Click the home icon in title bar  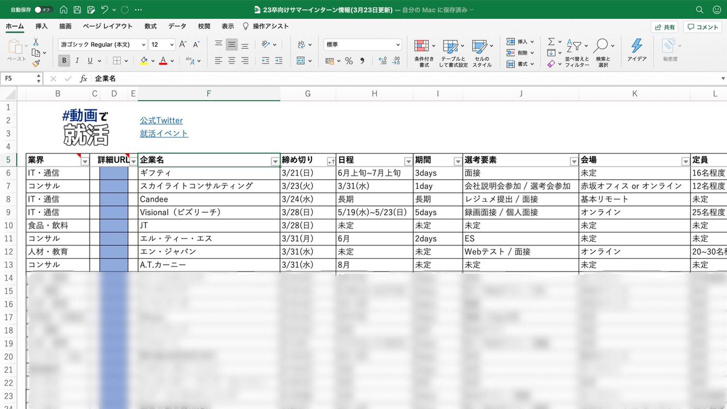coord(64,10)
